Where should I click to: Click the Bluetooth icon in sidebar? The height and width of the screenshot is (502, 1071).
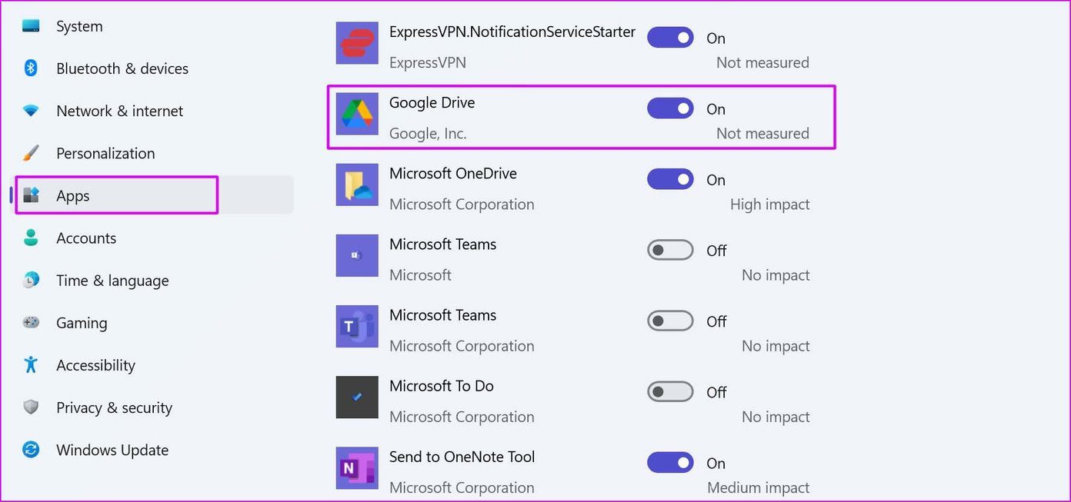[x=31, y=68]
